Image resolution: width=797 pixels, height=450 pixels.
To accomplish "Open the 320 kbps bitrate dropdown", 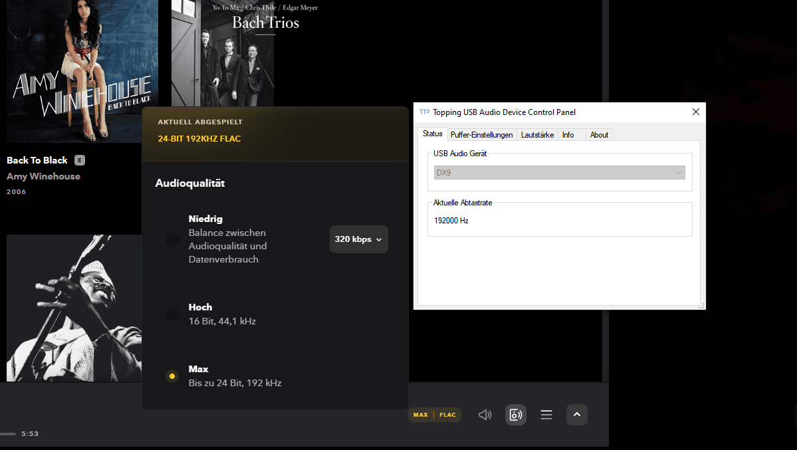I will pos(359,239).
